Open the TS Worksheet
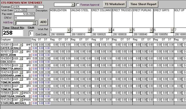 pyautogui.click(x=115, y=4)
